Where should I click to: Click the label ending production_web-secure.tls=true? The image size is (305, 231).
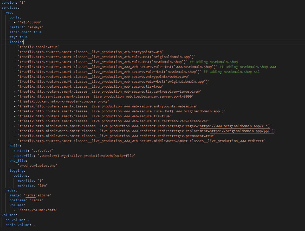point(91,87)
